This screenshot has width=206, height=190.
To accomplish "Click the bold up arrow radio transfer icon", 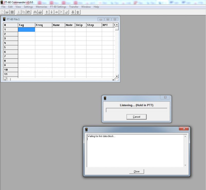I will tap(78, 12).
